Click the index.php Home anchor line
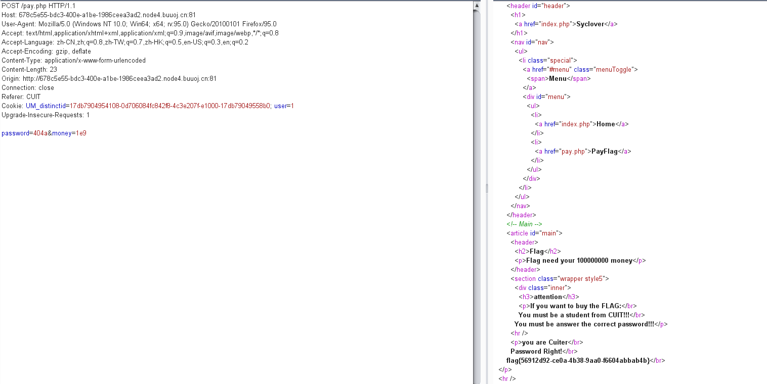 [x=582, y=124]
